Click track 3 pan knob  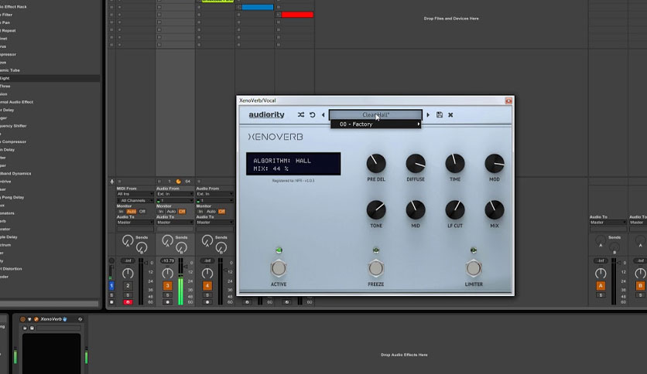tap(167, 273)
